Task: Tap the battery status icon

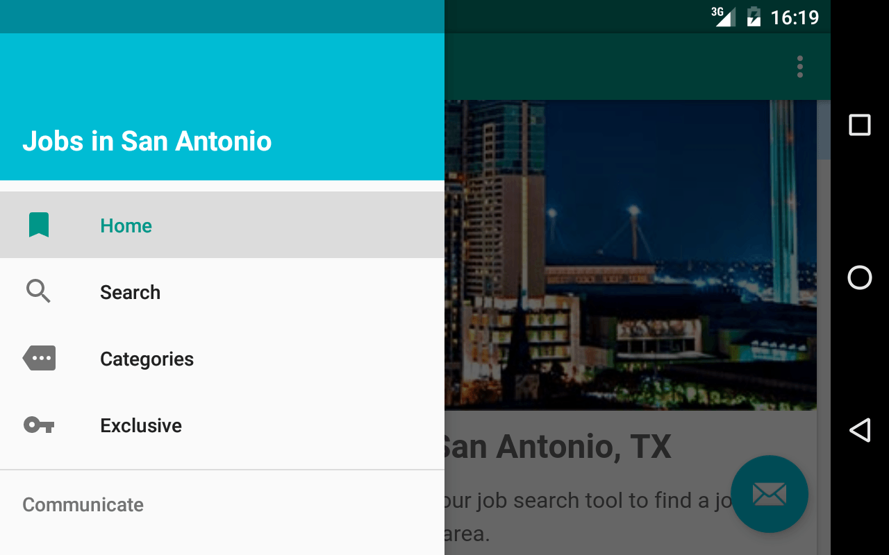Action: 754,17
